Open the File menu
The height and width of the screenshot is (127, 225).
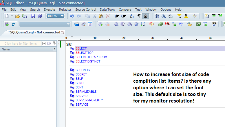pos(4,10)
